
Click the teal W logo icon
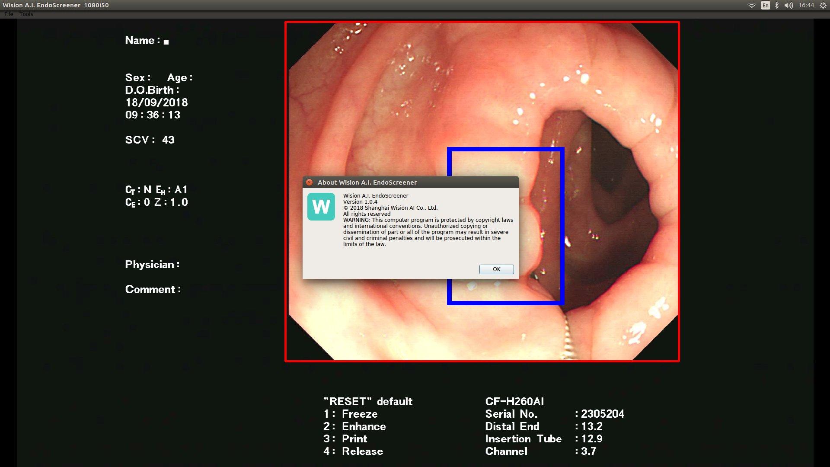tap(321, 207)
